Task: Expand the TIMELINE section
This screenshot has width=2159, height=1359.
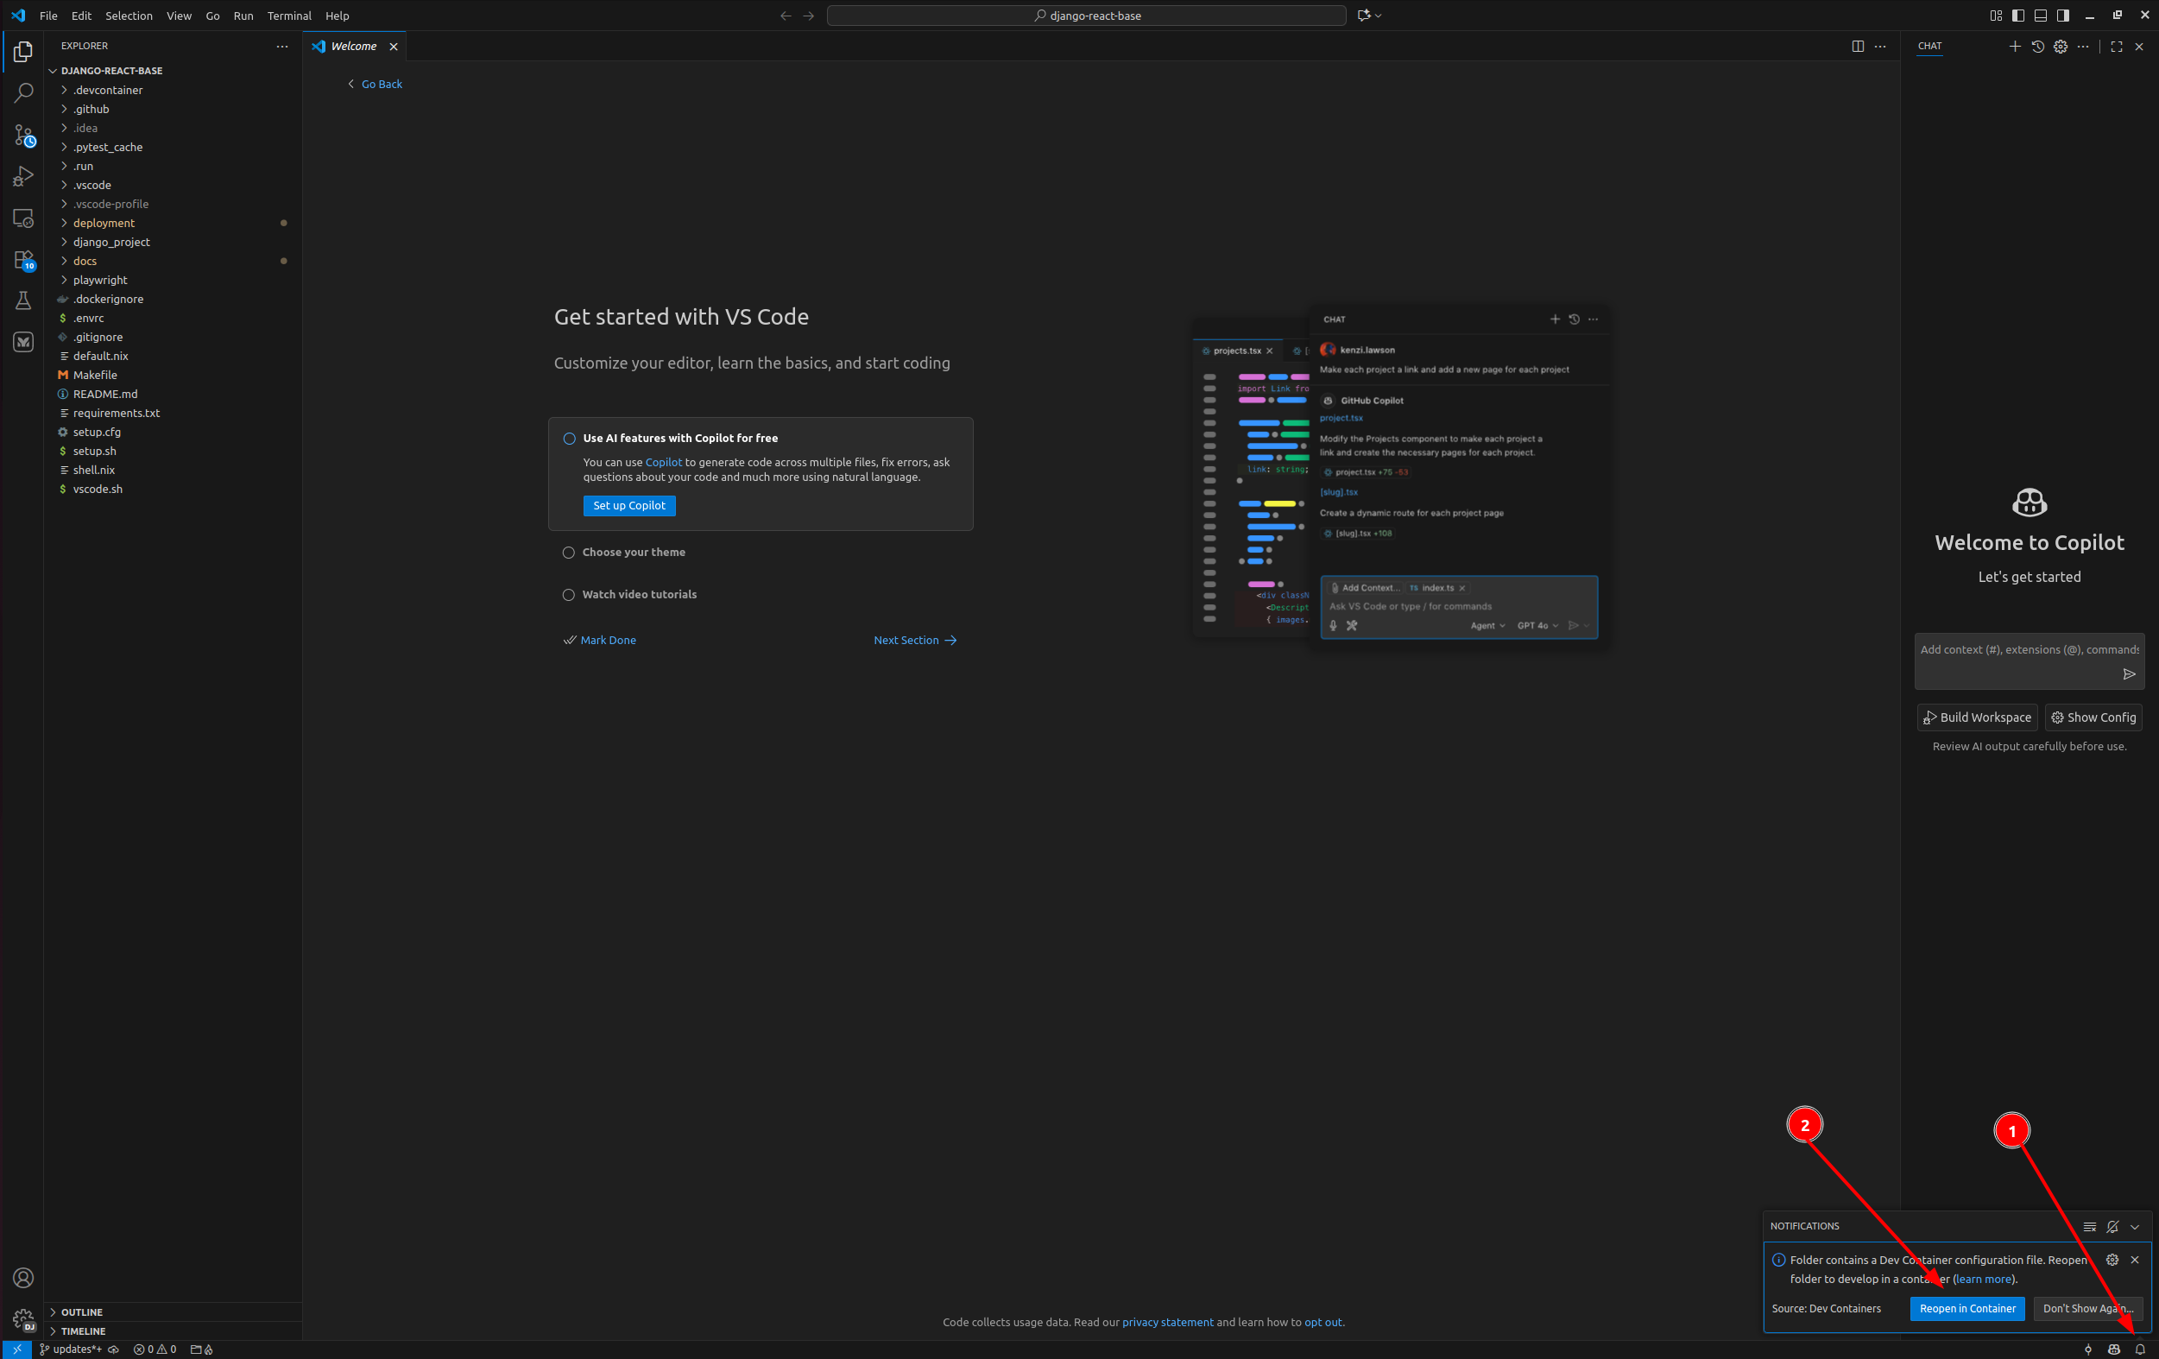Action: (x=83, y=1331)
